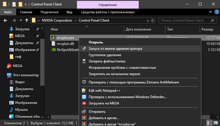Select the Управление contextual tab

108,5
